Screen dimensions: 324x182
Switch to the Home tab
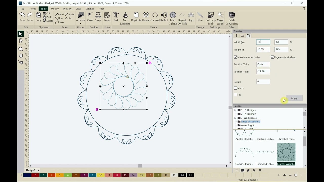tap(33, 9)
